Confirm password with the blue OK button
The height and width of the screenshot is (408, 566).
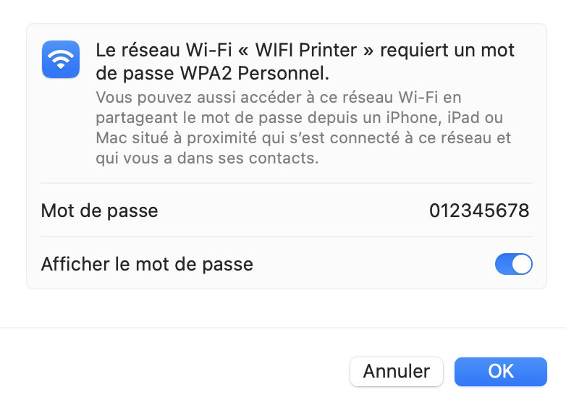click(x=501, y=372)
